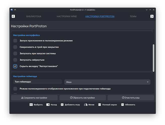The width and height of the screenshot is (165, 125).
Task: Minimize the window using the title bar chevron
Action: click(147, 10)
